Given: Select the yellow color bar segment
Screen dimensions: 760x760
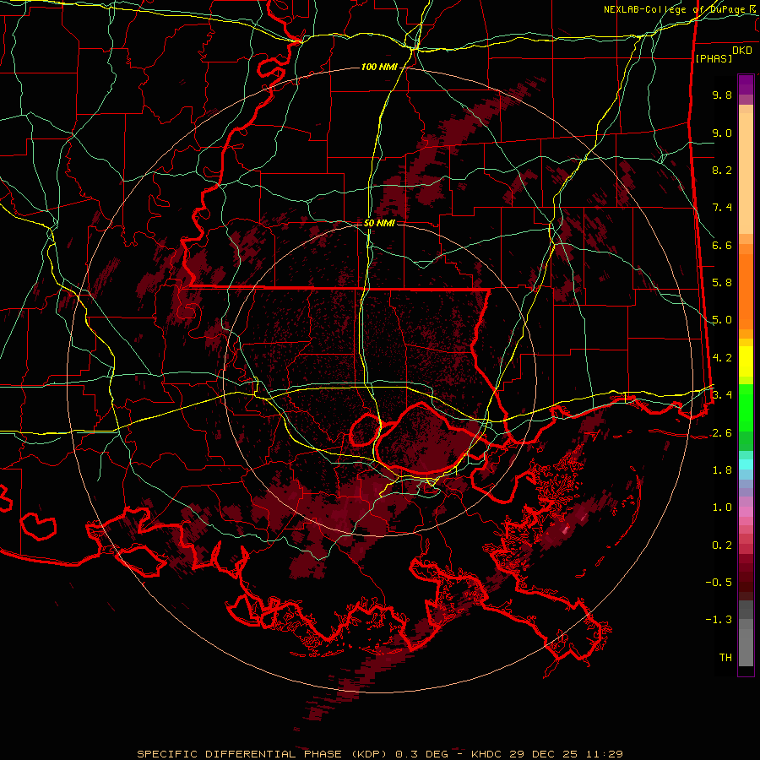Looking at the screenshot, I should click(x=746, y=361).
